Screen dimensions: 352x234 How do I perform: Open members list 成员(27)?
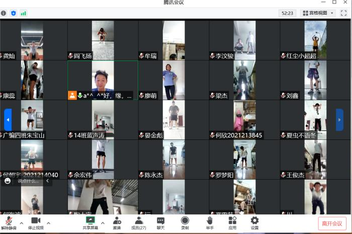point(139,223)
